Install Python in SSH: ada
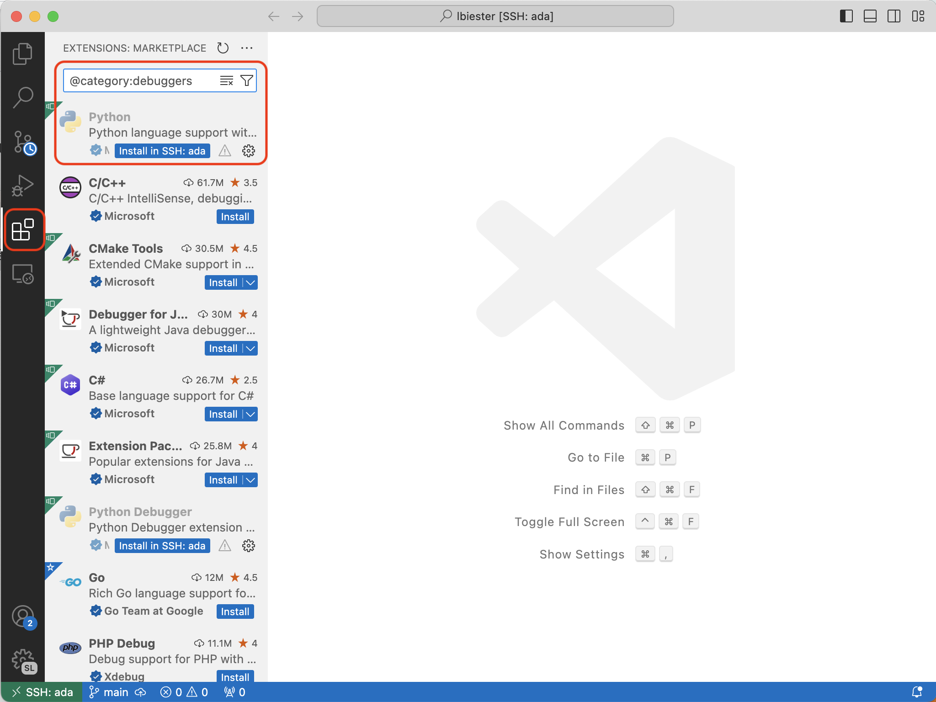The height and width of the screenshot is (702, 936). click(162, 151)
